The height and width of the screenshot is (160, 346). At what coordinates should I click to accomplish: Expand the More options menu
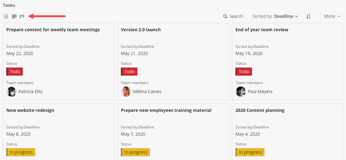pos(332,16)
